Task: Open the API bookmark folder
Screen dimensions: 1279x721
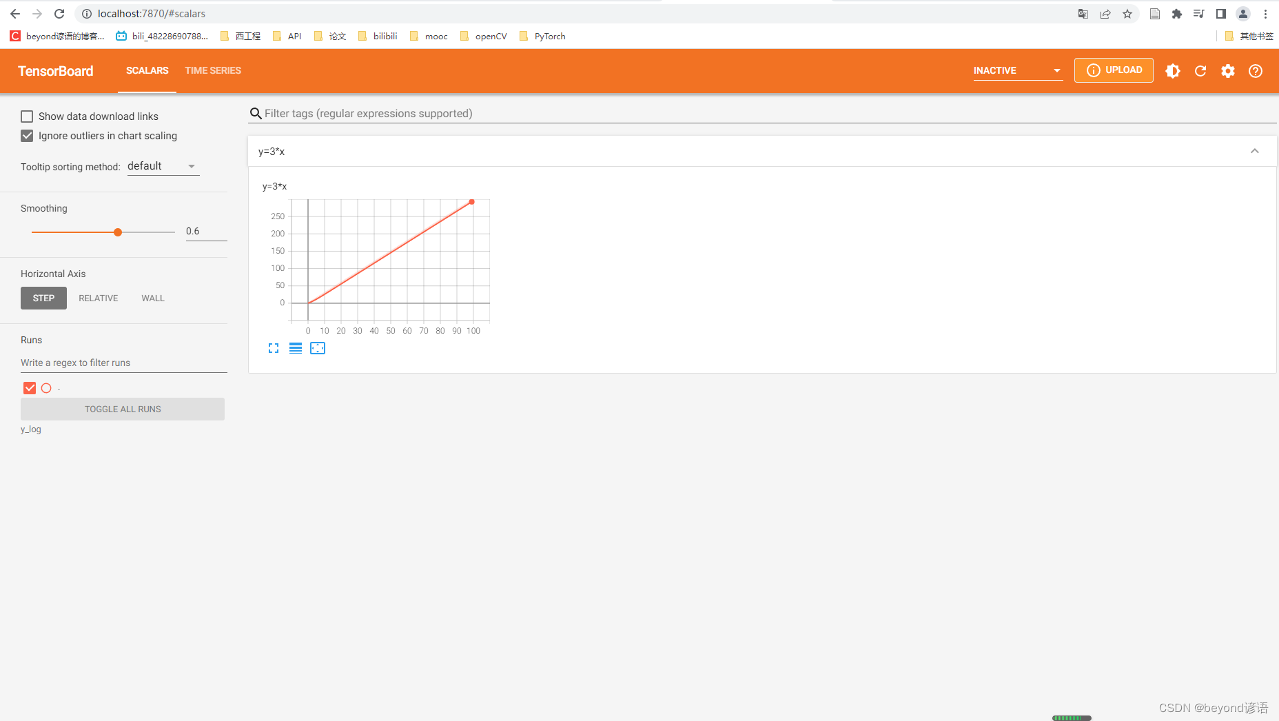Action: 287,37
